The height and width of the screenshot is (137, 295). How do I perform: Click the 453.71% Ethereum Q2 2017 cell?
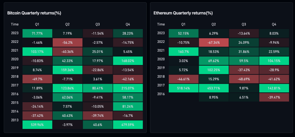(214, 88)
